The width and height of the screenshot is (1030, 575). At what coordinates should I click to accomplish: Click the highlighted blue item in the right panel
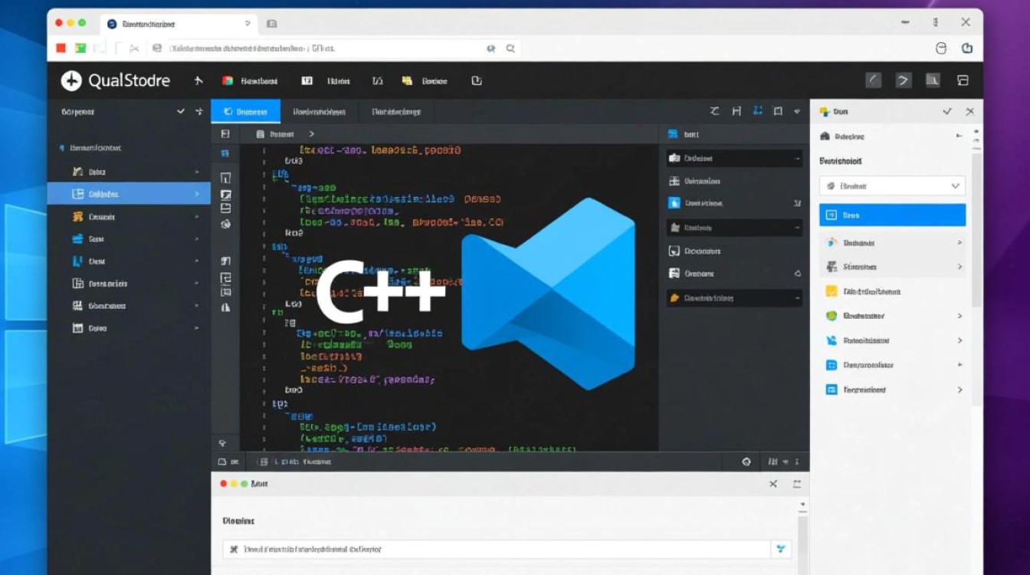coord(892,215)
